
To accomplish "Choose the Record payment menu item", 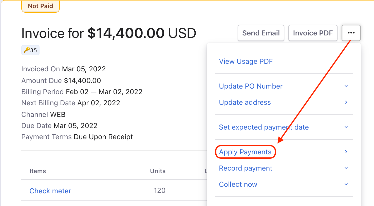I will coord(246,168).
